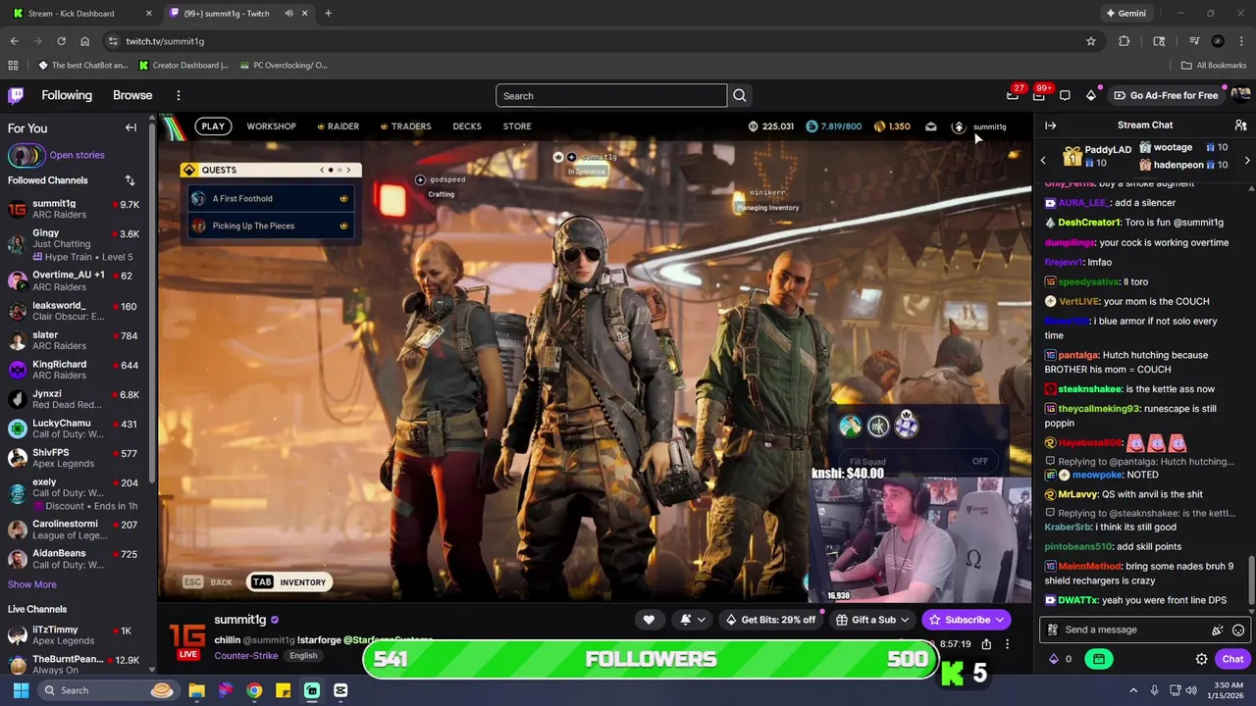This screenshot has height=706, width=1256.
Task: Open the Whispers speech bubble icon
Action: click(x=1065, y=95)
